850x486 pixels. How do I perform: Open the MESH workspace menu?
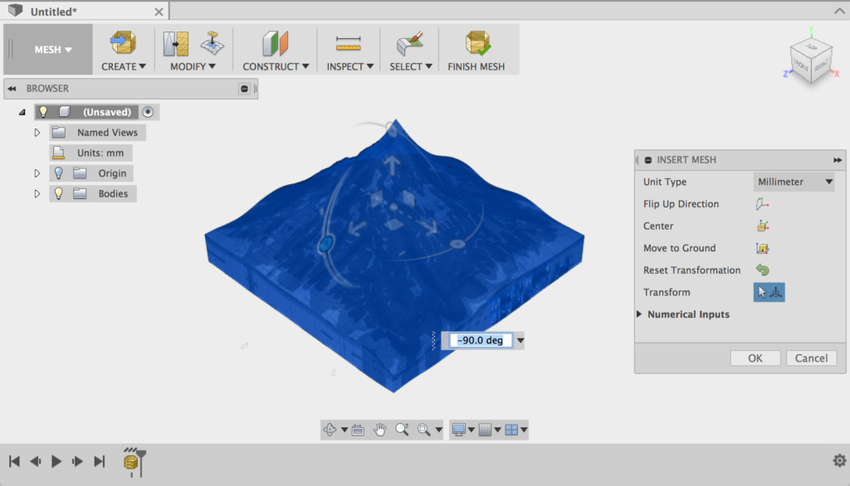coord(52,50)
